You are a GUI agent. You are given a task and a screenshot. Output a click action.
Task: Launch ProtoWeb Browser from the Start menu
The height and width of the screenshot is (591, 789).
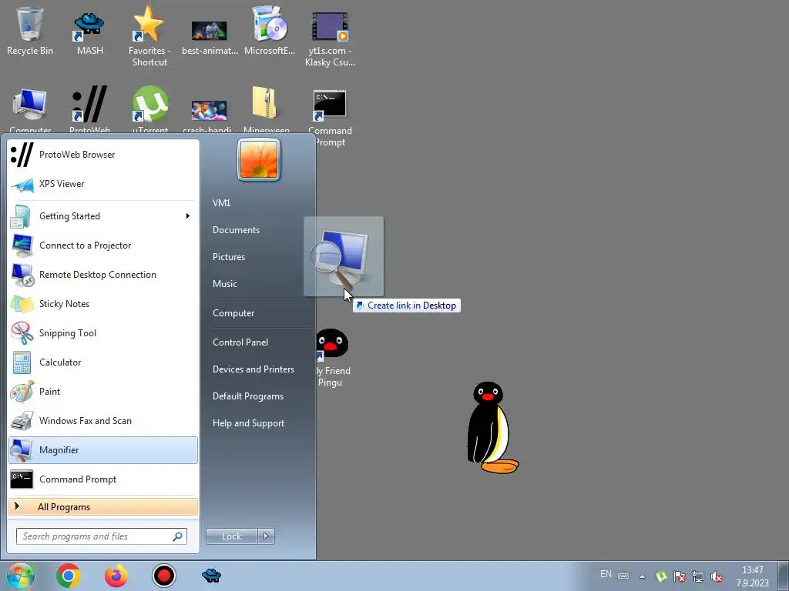(x=103, y=154)
